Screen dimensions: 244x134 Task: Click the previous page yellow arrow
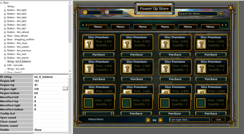click(x=148, y=120)
